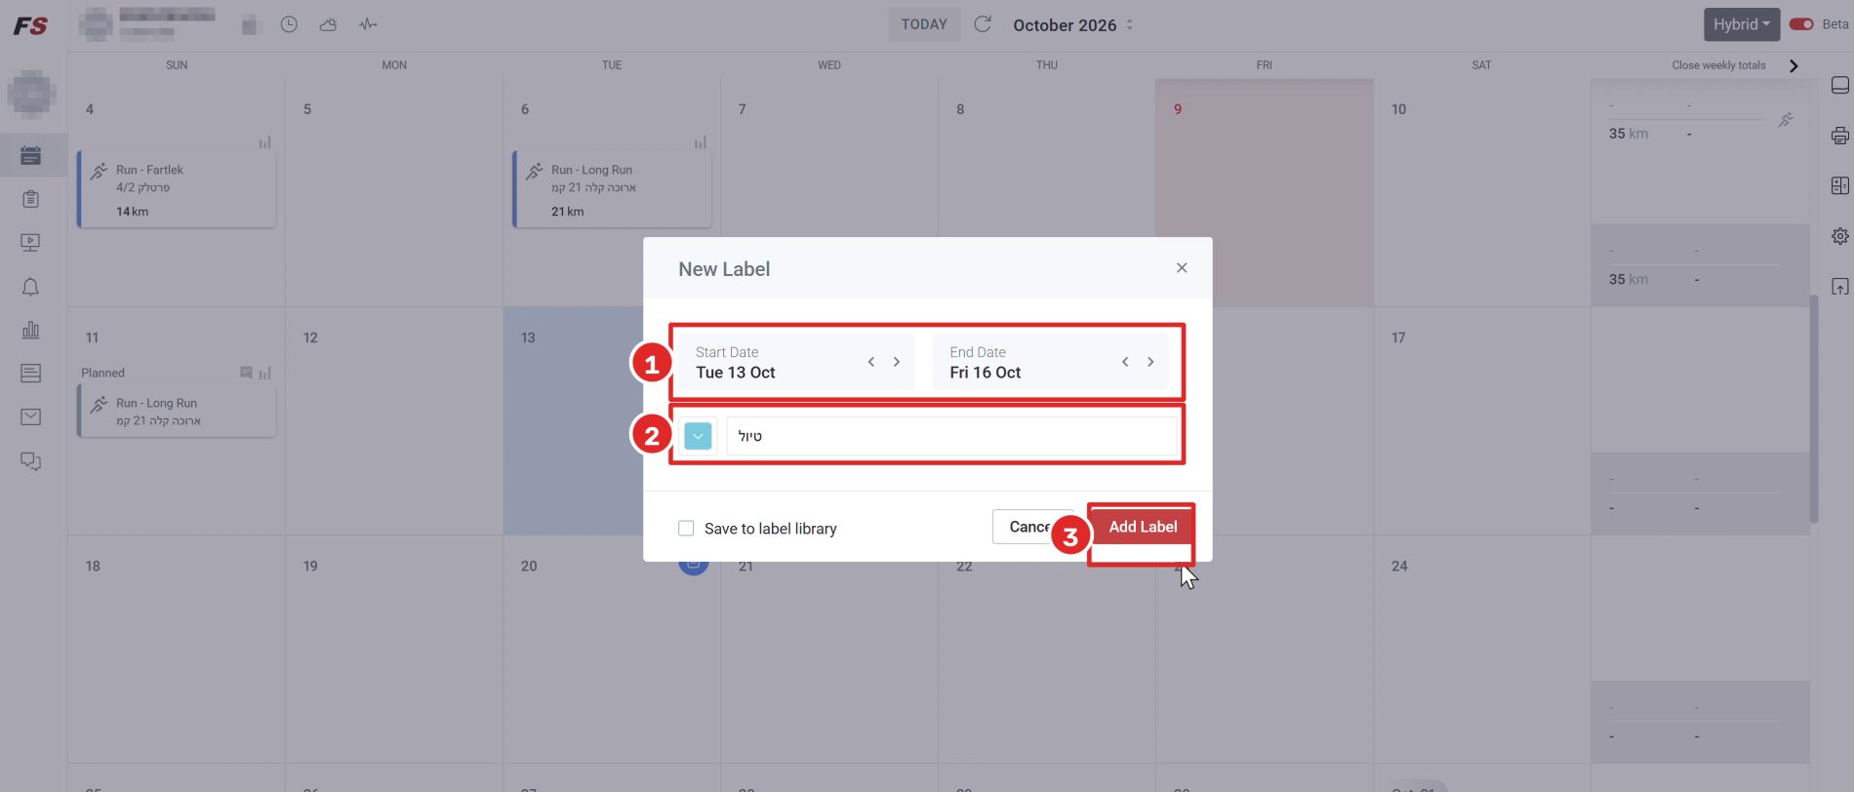The width and height of the screenshot is (1854, 792).
Task: Click the weather cloud icon in top toolbar
Action: point(328,24)
